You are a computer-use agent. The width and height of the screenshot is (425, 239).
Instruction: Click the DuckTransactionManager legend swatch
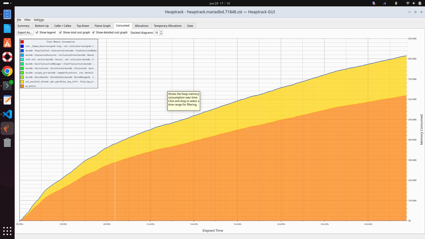click(22, 64)
